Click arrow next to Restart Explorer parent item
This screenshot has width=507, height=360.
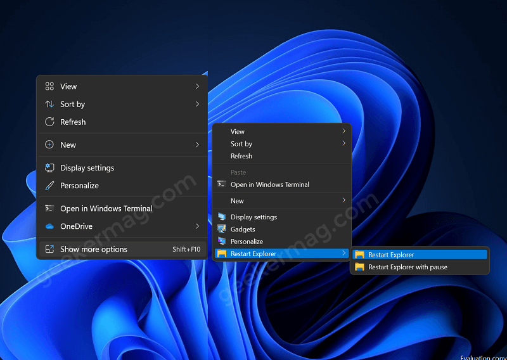coord(344,253)
